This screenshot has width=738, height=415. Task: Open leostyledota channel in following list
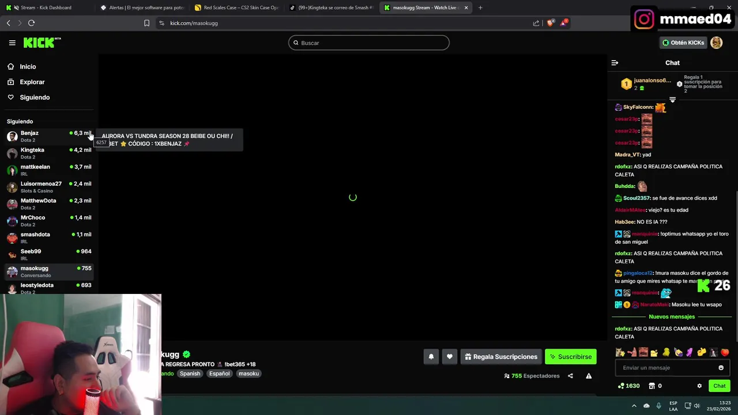49,288
